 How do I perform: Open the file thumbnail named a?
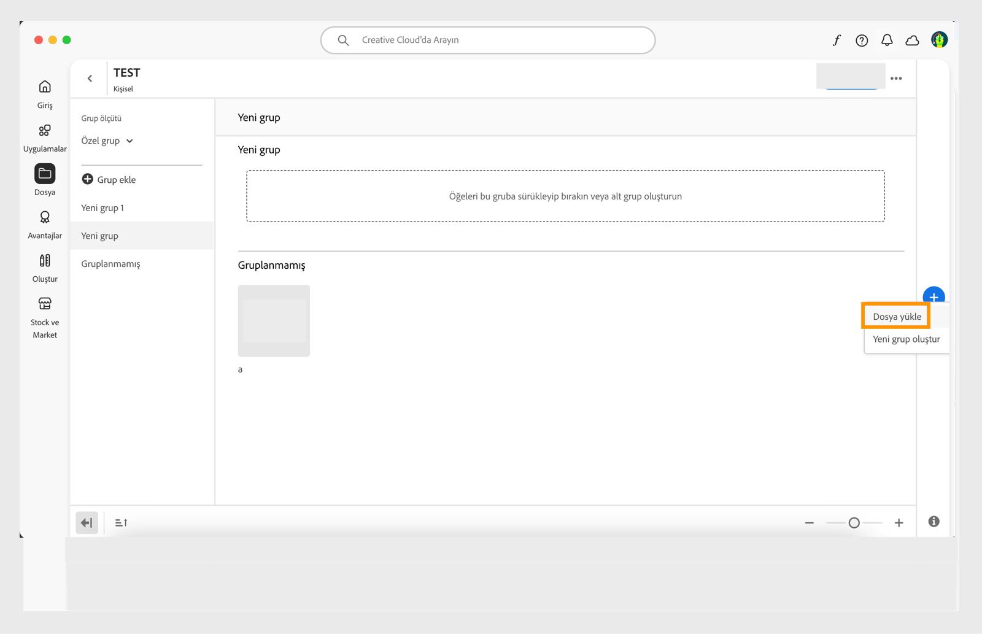274,321
